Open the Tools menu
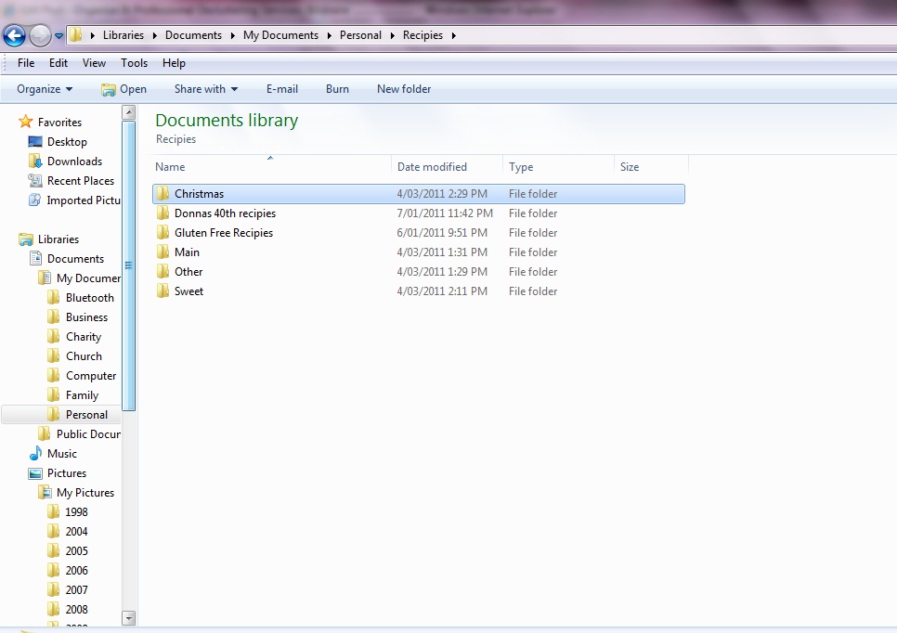This screenshot has width=897, height=633. [x=134, y=63]
